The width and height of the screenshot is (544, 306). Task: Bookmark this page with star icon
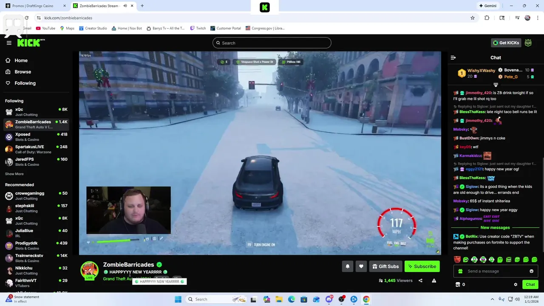pos(472,18)
